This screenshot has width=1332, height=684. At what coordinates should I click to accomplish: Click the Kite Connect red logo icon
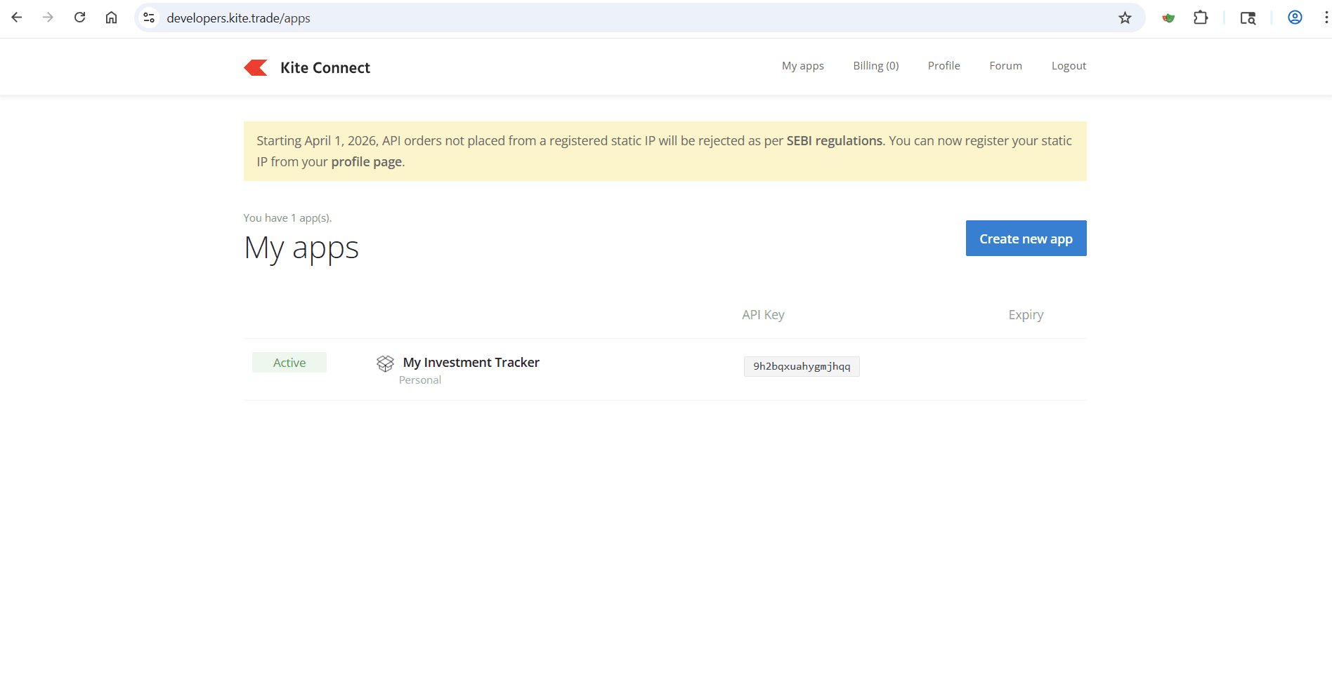(256, 67)
